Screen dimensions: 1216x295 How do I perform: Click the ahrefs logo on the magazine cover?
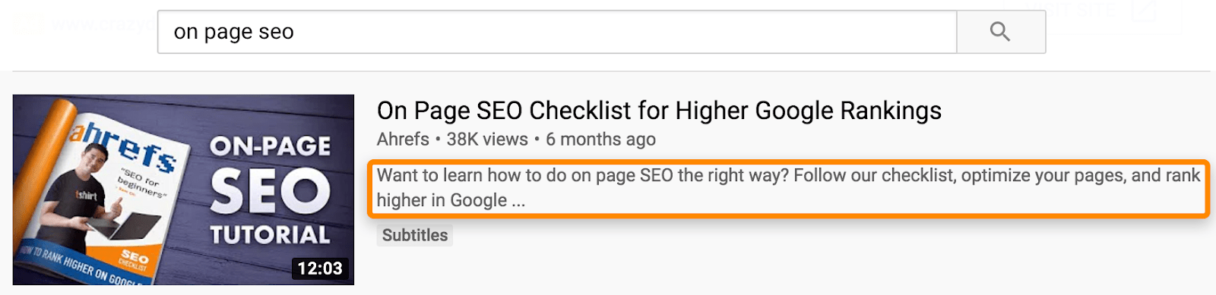[122, 143]
